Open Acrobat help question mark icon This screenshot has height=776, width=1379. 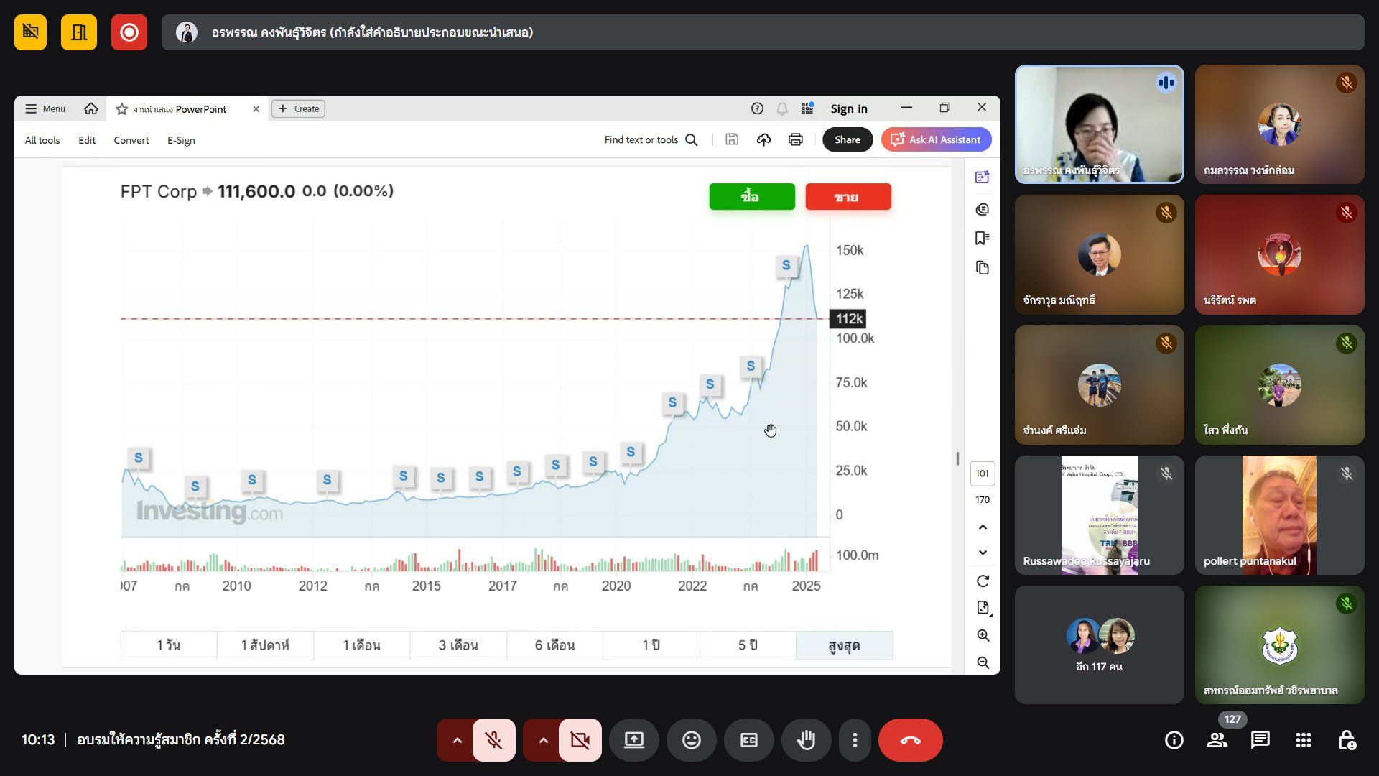pos(757,108)
